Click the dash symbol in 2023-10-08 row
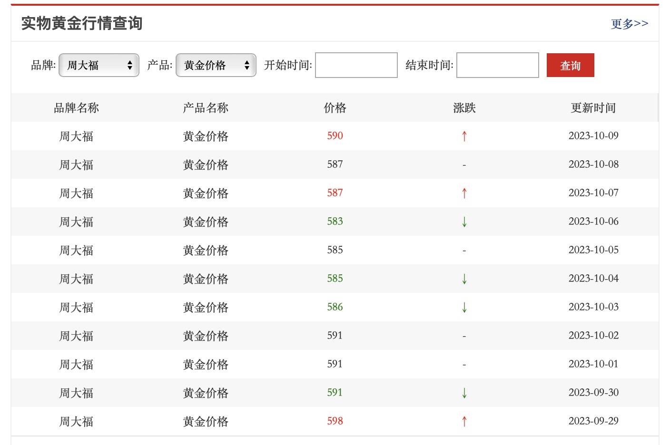Image resolution: width=670 pixels, height=445 pixels. click(464, 165)
